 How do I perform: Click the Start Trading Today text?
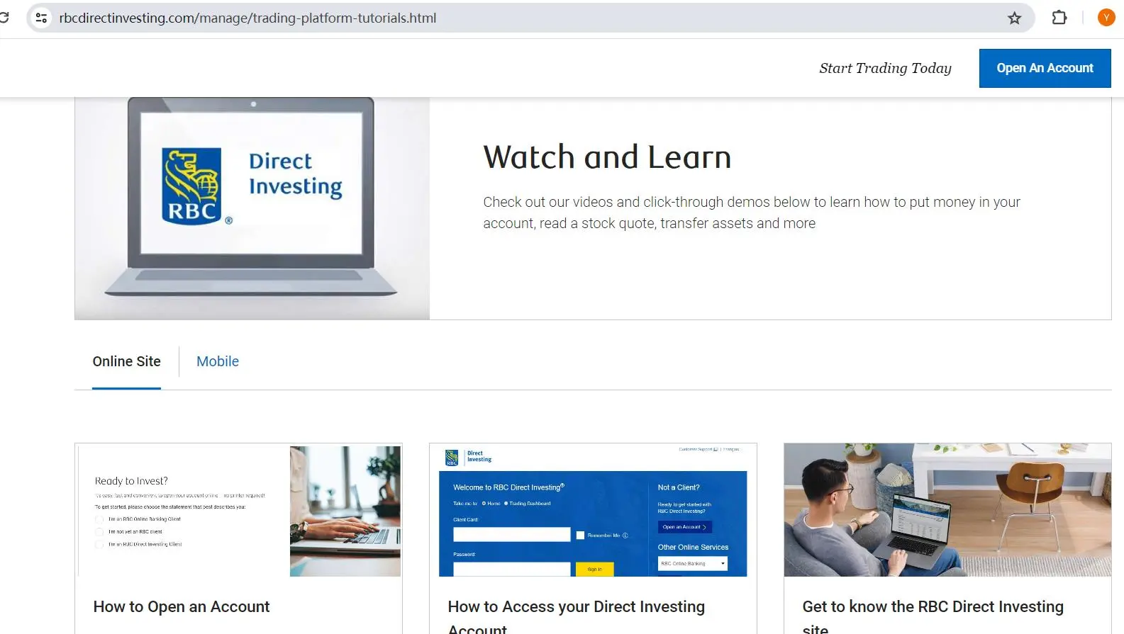[x=885, y=68]
